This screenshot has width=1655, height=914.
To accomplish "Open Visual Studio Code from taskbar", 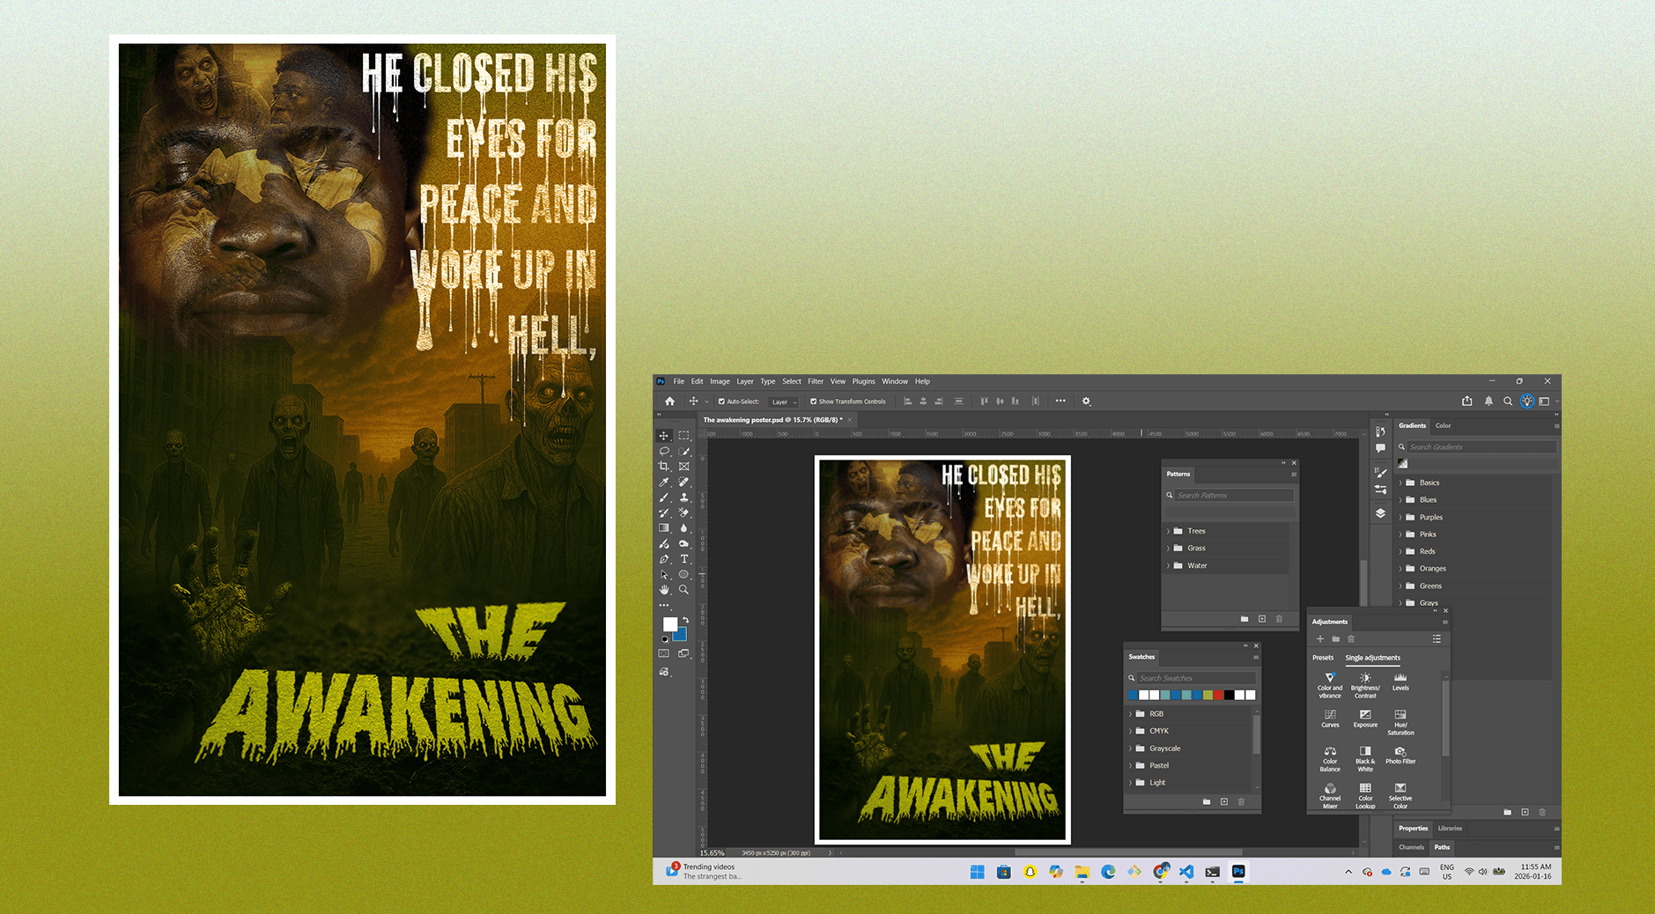I will pos(1186,872).
